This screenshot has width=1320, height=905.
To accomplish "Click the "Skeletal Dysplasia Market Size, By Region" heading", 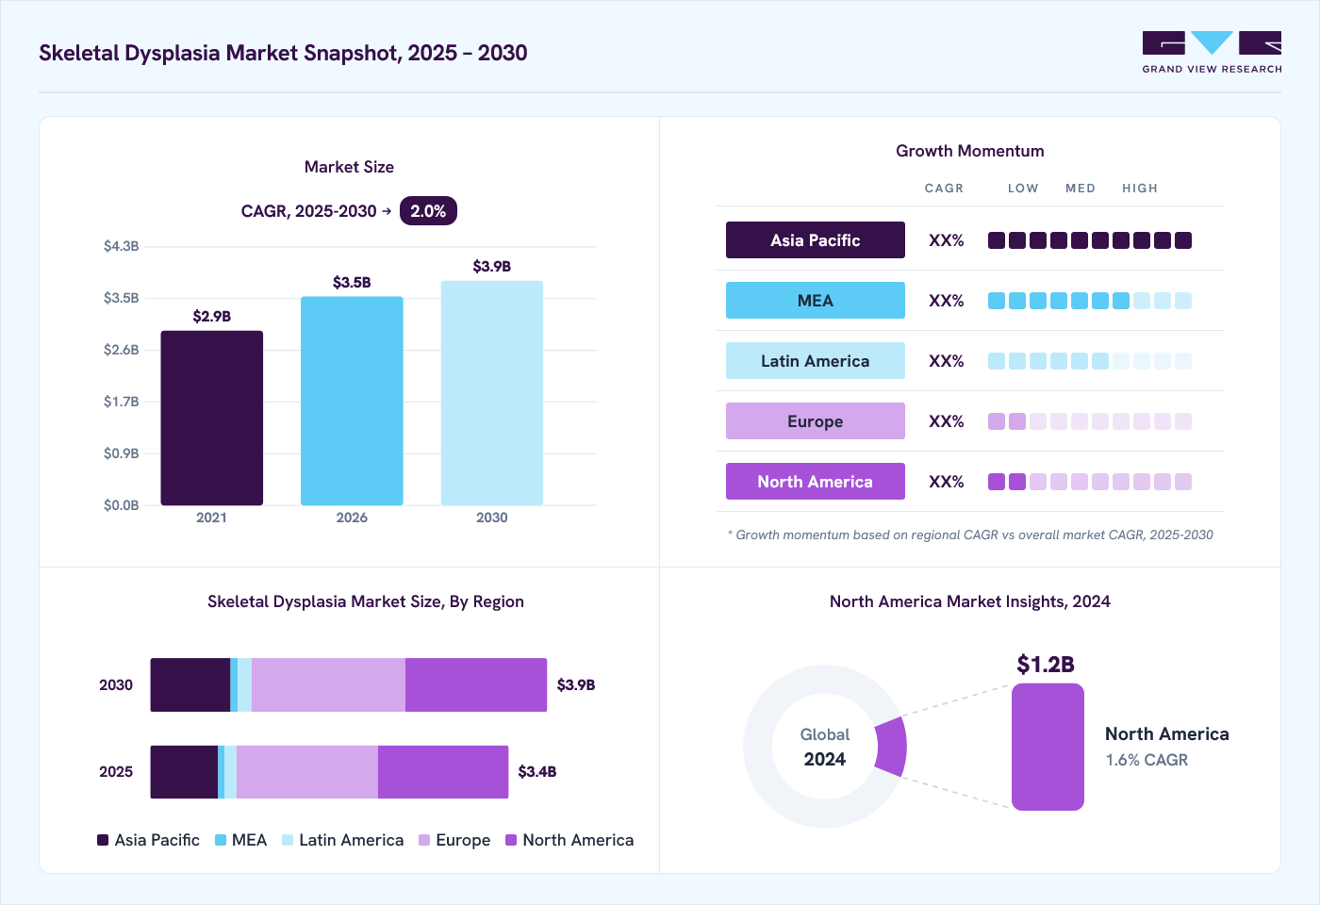I will click(x=366, y=601).
